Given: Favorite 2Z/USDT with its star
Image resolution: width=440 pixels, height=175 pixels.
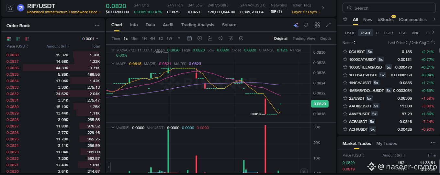Looking at the screenshot, I should point(345,98).
